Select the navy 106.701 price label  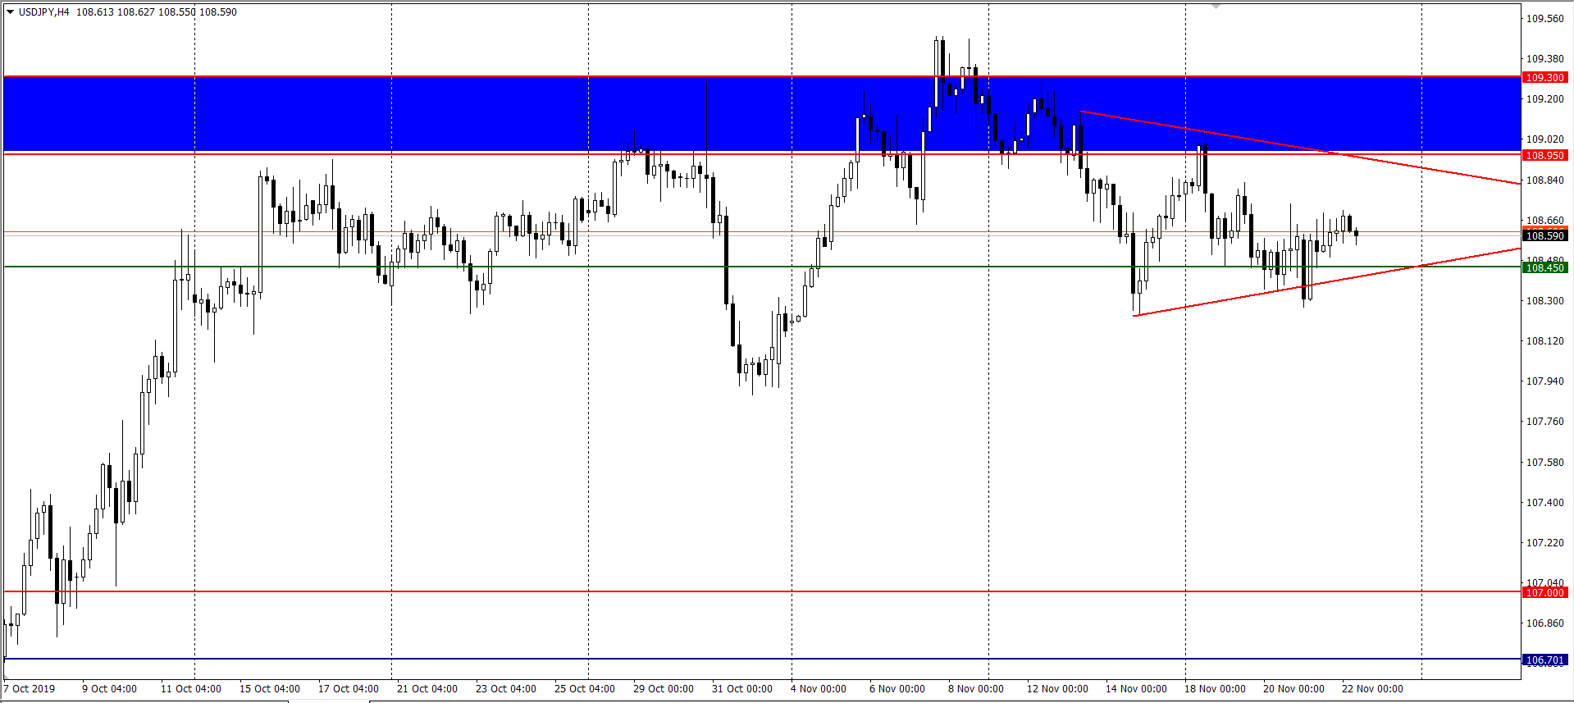1544,660
